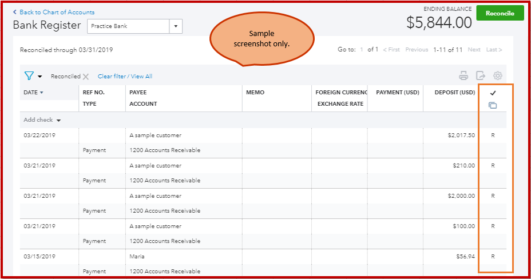This screenshot has height=279, width=531.
Task: Select the 03/22/2019 transaction date
Action: [39, 135]
